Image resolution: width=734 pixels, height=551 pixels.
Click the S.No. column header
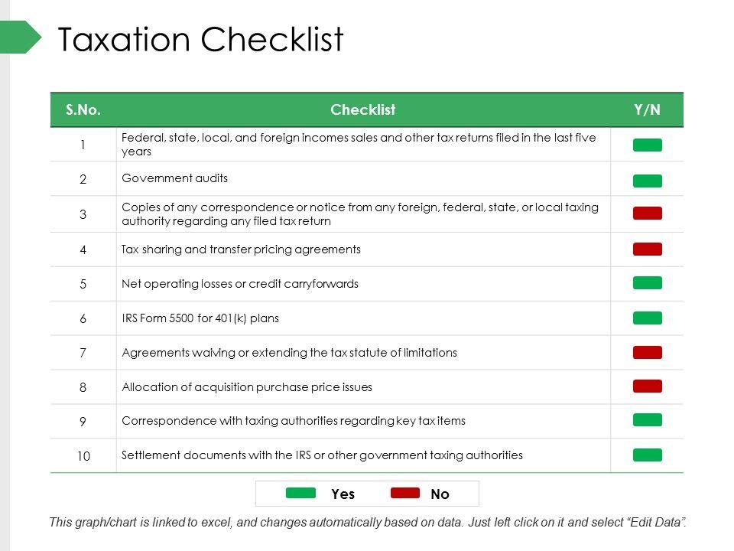(x=83, y=110)
